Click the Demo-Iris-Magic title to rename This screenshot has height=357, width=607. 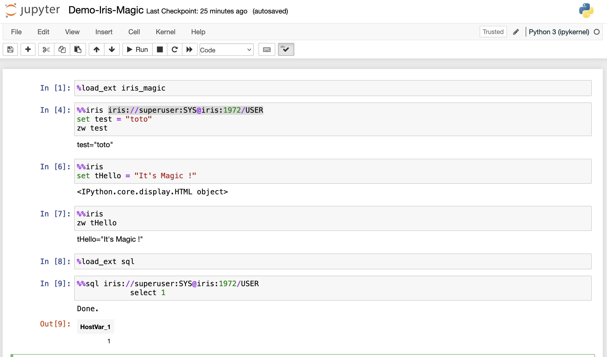coord(106,11)
